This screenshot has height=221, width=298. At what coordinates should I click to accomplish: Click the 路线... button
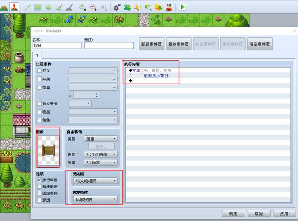pos(102,146)
